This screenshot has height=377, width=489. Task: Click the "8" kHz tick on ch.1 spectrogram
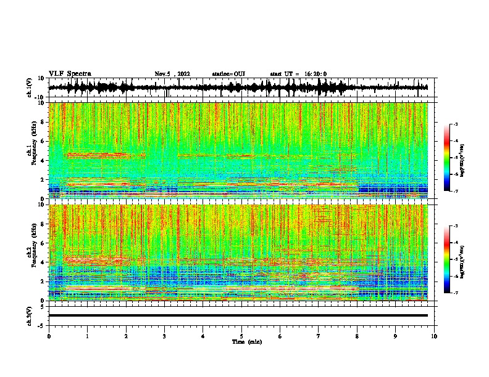43,122
